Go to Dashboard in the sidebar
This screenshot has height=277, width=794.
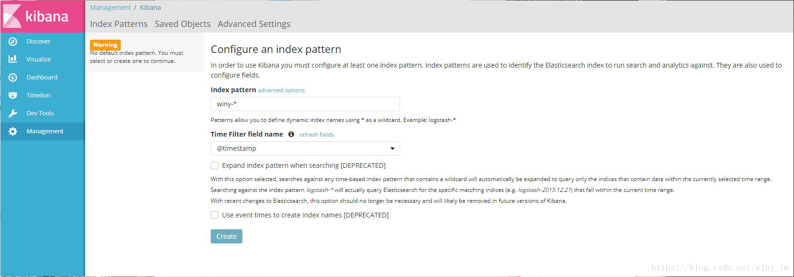tap(43, 78)
